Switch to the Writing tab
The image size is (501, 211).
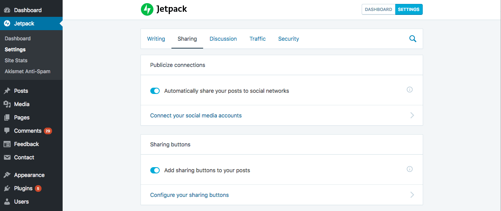tap(156, 39)
